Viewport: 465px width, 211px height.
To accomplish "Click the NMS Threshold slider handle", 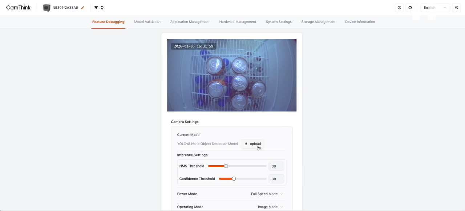I will [226, 166].
